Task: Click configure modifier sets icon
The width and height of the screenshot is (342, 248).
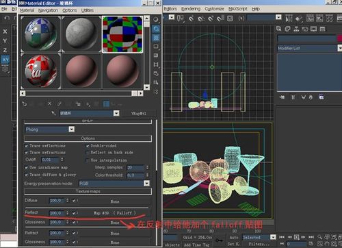Action: pos(321,97)
